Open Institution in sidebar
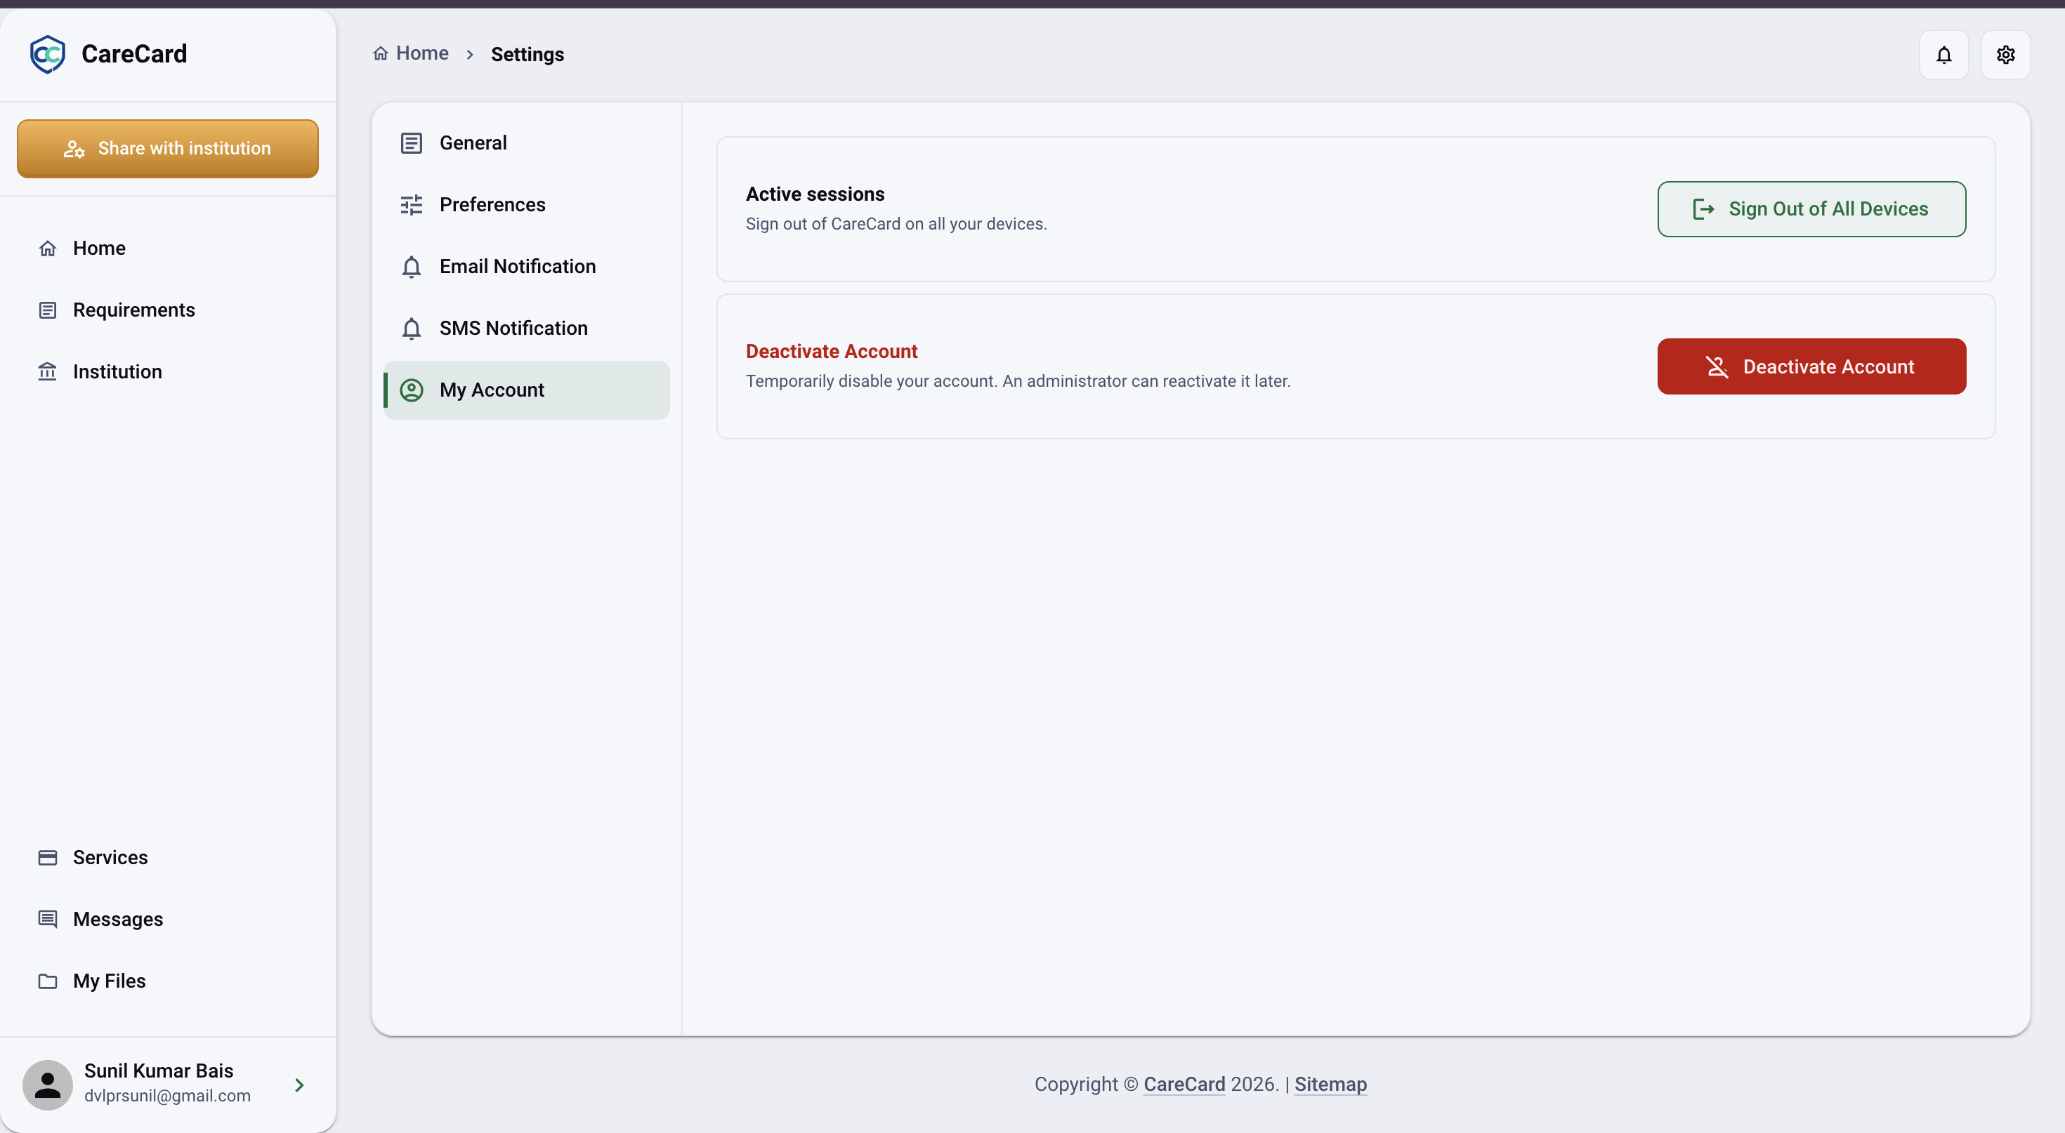Image resolution: width=2065 pixels, height=1133 pixels. 168,372
